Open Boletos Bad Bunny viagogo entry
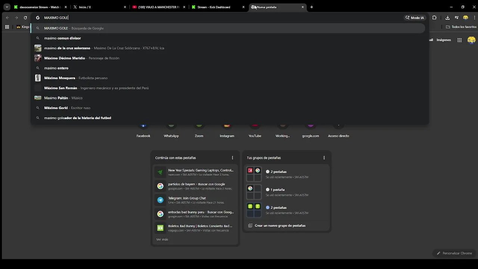The height and width of the screenshot is (269, 478). pyautogui.click(x=195, y=228)
